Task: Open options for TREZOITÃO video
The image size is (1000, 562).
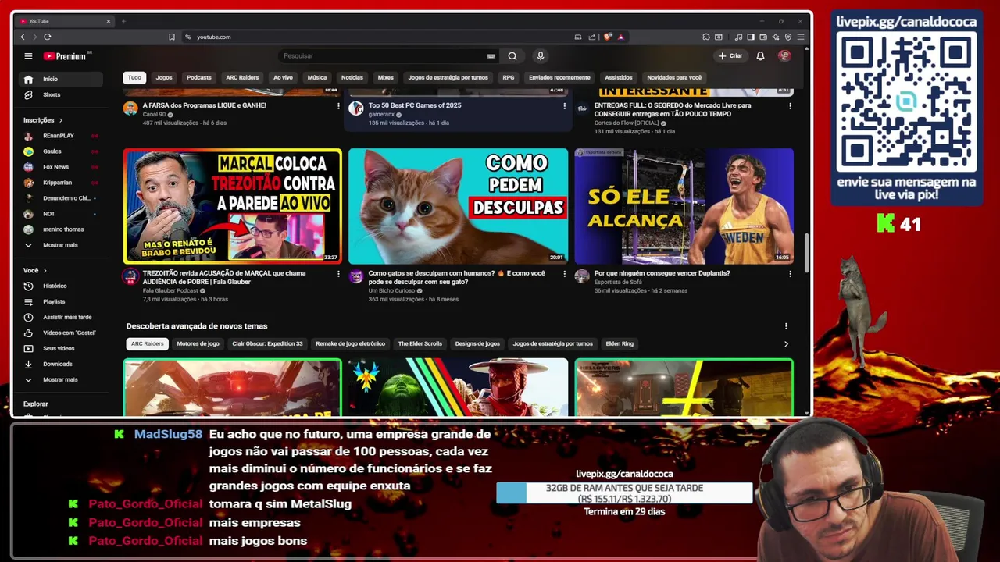Action: [x=338, y=274]
